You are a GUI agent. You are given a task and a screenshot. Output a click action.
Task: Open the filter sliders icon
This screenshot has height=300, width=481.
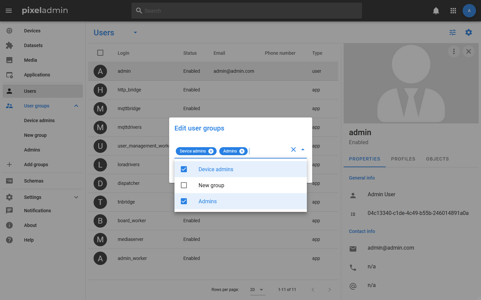453,32
